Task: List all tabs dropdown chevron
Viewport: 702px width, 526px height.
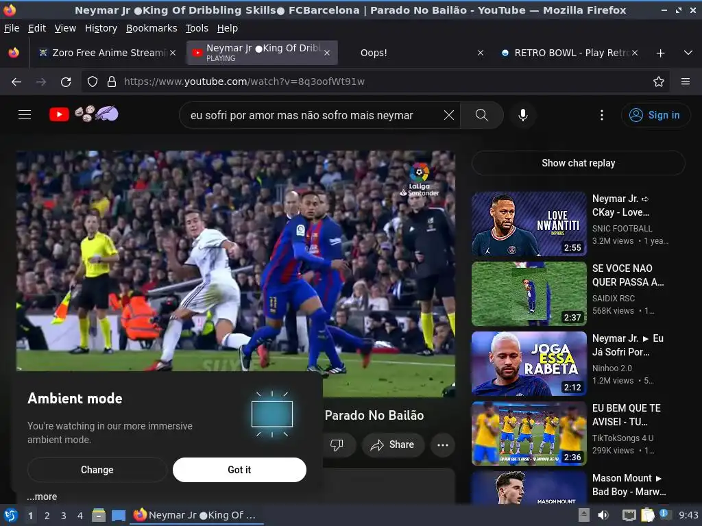Action: click(688, 53)
